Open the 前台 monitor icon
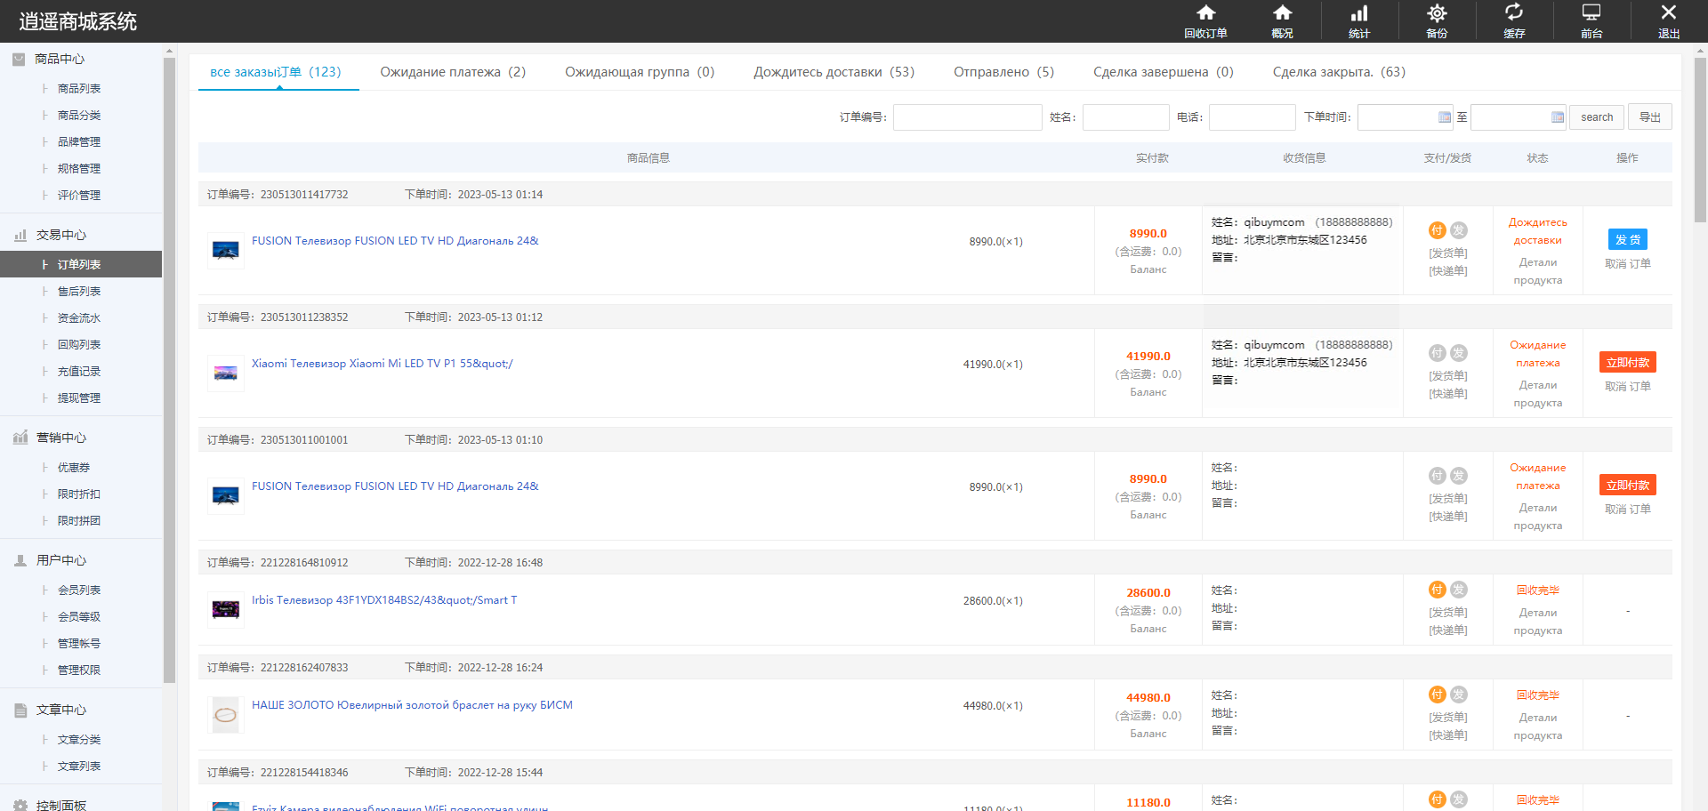Viewport: 1708px width, 811px height. (x=1591, y=13)
